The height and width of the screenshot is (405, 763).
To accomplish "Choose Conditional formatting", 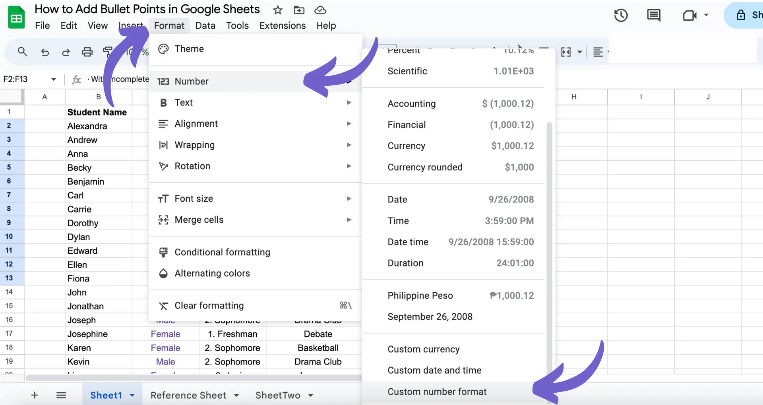I will [255, 252].
